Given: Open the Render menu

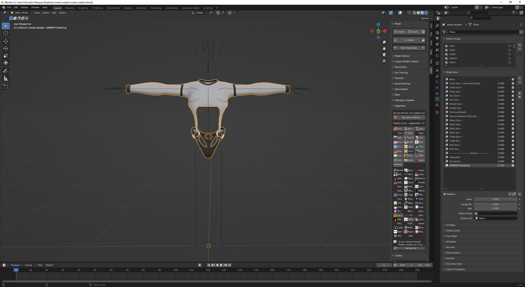Looking at the screenshot, I should tap(25, 7).
